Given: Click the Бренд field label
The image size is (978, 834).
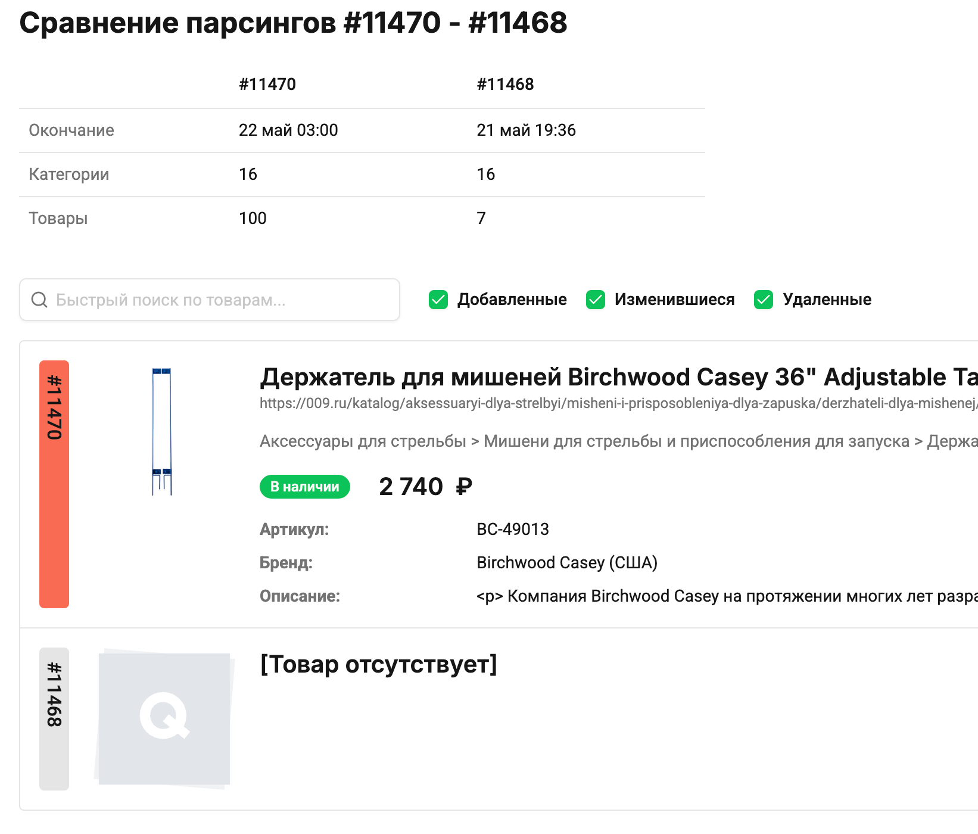Looking at the screenshot, I should point(286,562).
